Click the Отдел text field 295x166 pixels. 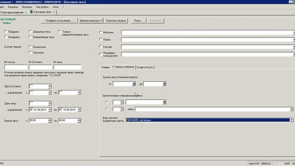(x=206, y=40)
